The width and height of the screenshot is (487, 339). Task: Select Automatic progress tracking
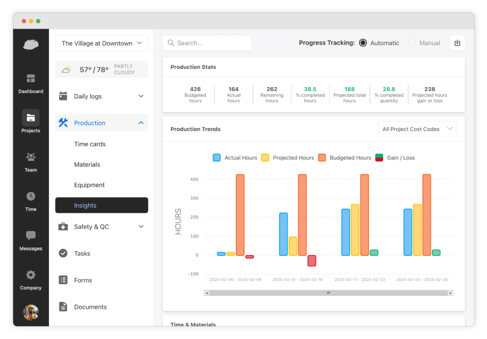tap(363, 43)
